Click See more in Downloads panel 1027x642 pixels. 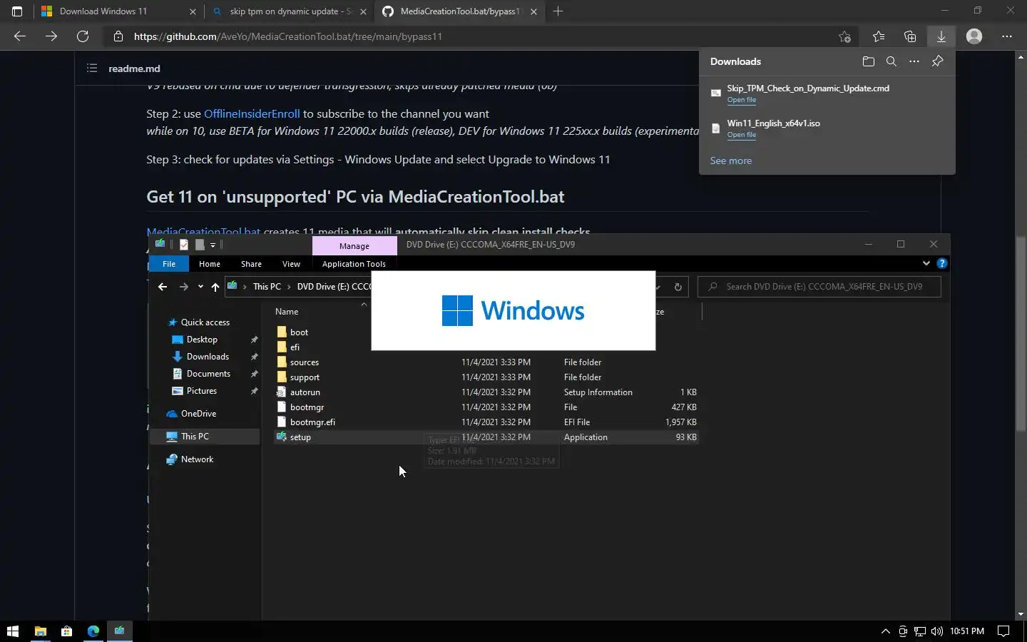click(730, 160)
